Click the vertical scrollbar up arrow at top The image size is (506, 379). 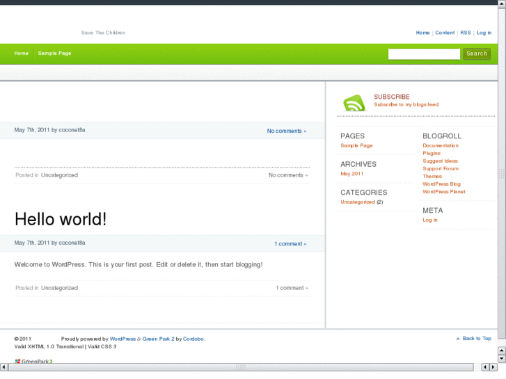click(502, 3)
